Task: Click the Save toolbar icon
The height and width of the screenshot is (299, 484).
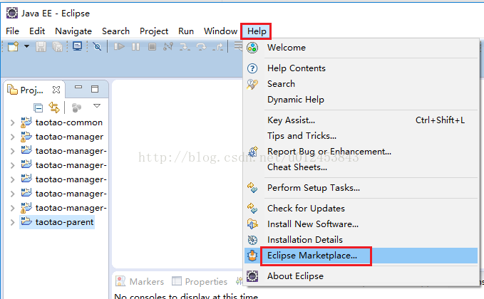Action: (x=41, y=47)
